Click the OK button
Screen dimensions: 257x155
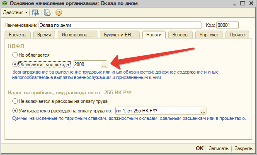click(199, 148)
